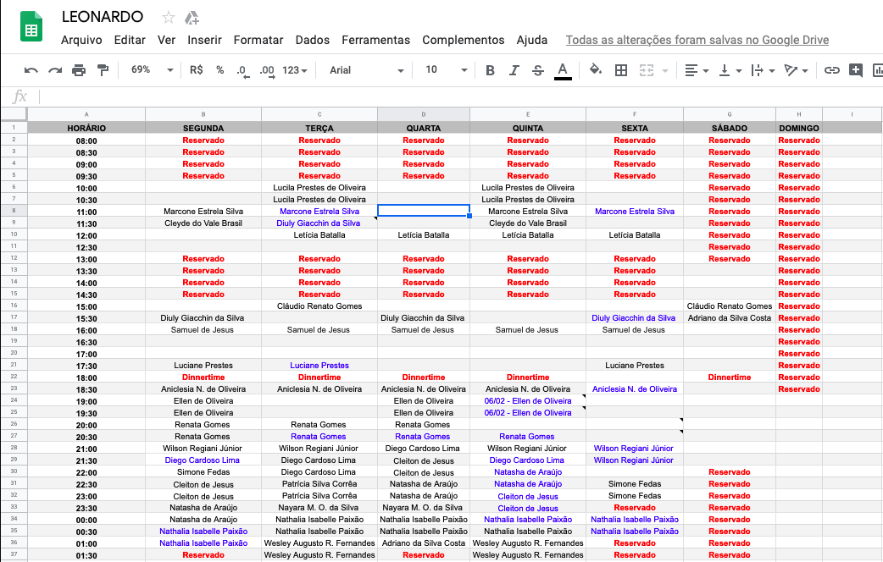The height and width of the screenshot is (562, 883).
Task: Select the paint format roller
Action: coord(103,70)
